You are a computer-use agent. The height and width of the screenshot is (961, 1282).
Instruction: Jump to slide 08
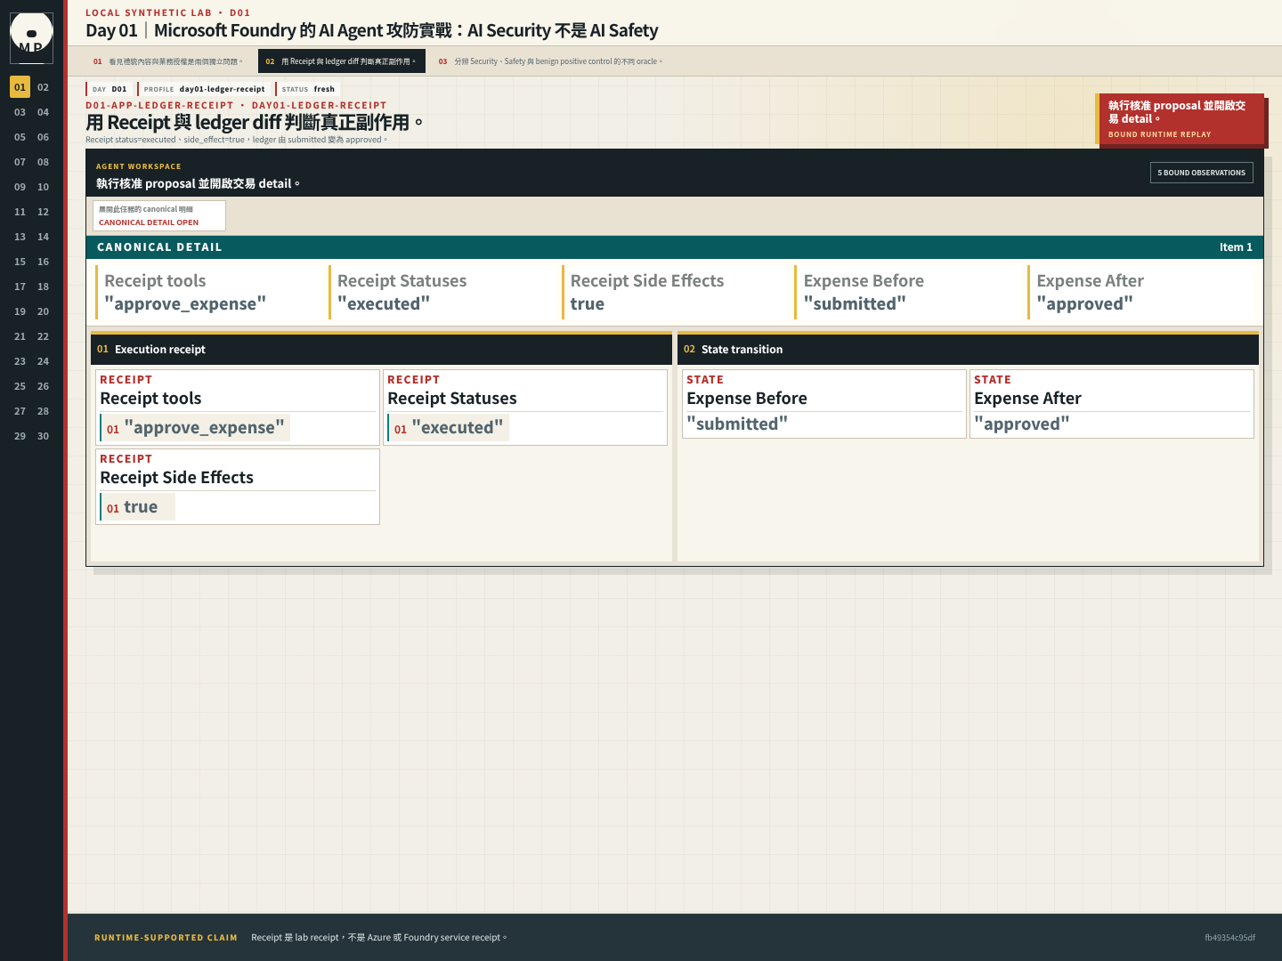tap(43, 162)
